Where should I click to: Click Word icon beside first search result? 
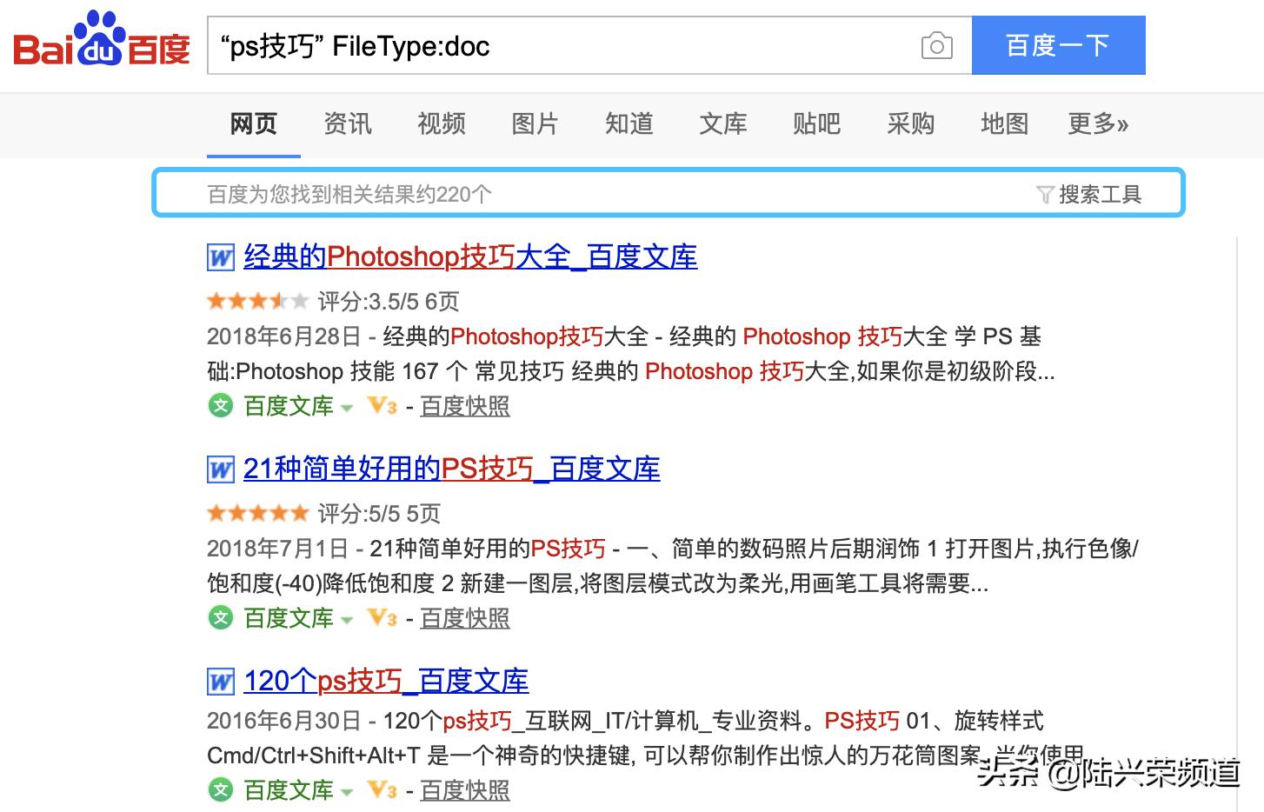pos(221,257)
